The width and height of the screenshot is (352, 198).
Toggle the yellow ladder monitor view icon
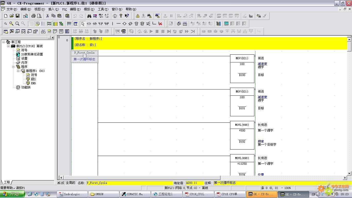click(x=55, y=24)
